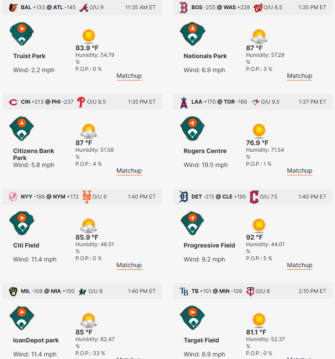This screenshot has height=359, width=335.
Task: Click the Toronto Blue Jays logo
Action: pos(255,102)
